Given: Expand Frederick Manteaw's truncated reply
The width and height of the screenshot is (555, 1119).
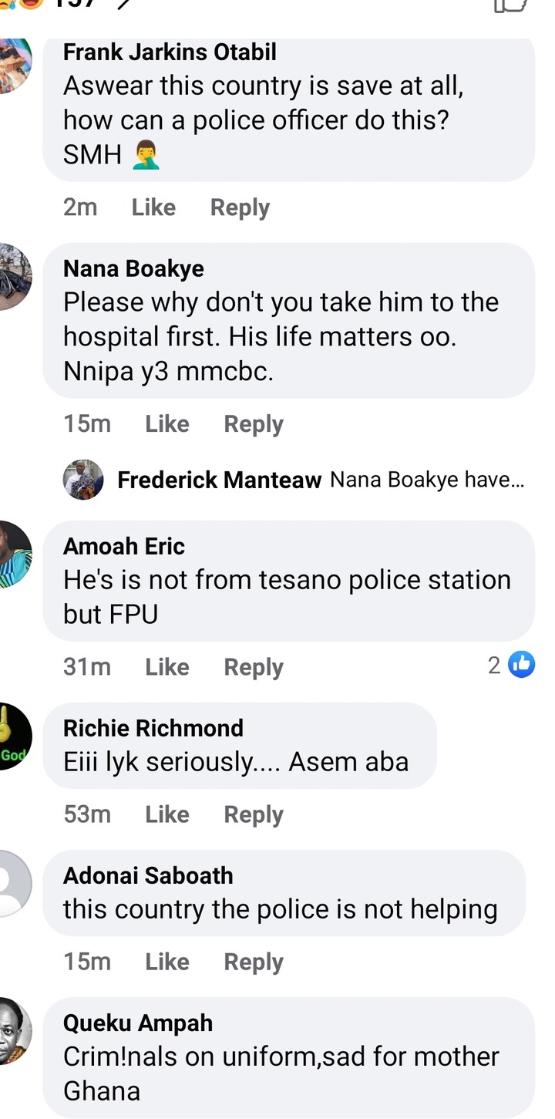Looking at the screenshot, I should click(427, 480).
